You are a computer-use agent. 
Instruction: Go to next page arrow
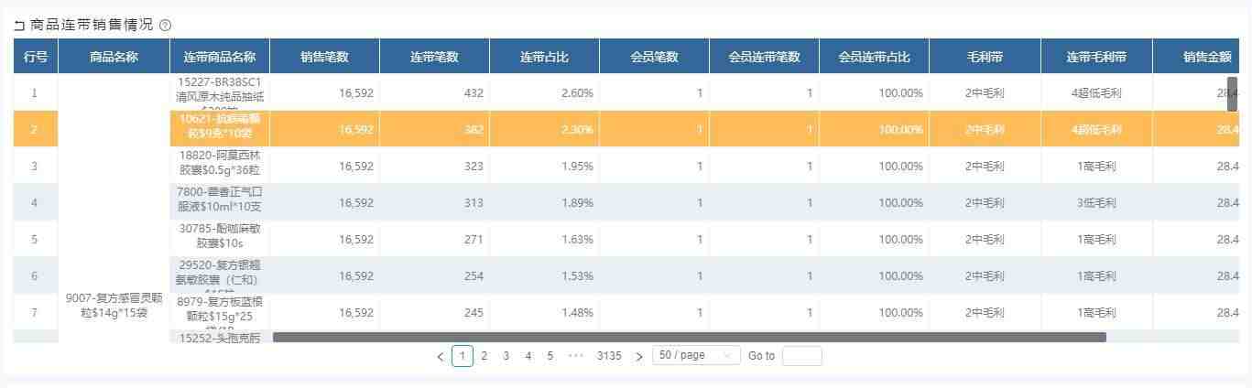[x=639, y=357]
